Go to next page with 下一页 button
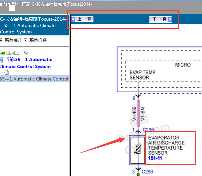202x176 pixels. 161,19
